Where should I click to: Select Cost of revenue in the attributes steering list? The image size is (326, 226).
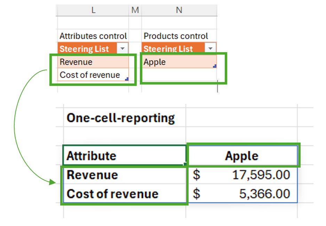(90, 75)
